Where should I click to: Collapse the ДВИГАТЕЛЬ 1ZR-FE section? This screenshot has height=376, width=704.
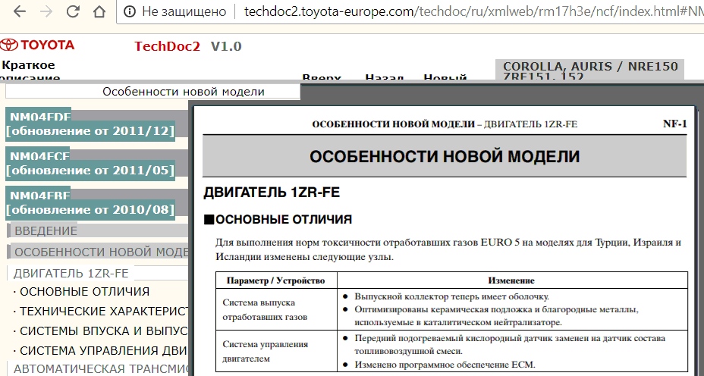[x=71, y=273]
